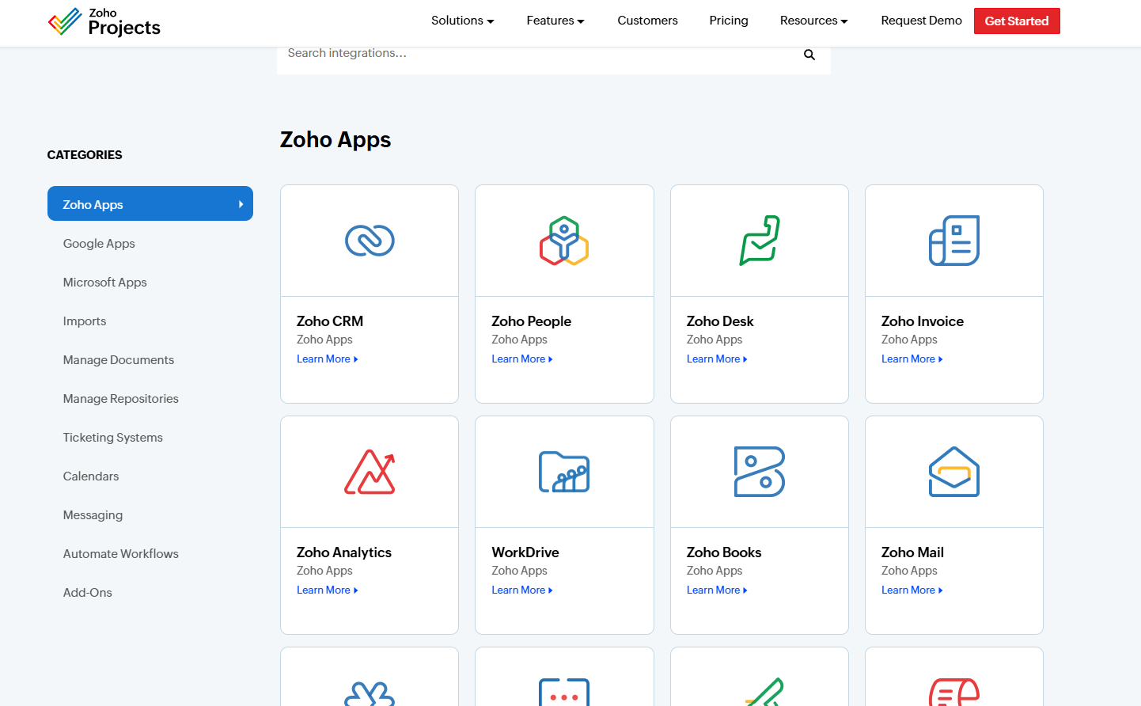The width and height of the screenshot is (1141, 706).
Task: Click Request Demo in the navigation
Action: pyautogui.click(x=921, y=21)
